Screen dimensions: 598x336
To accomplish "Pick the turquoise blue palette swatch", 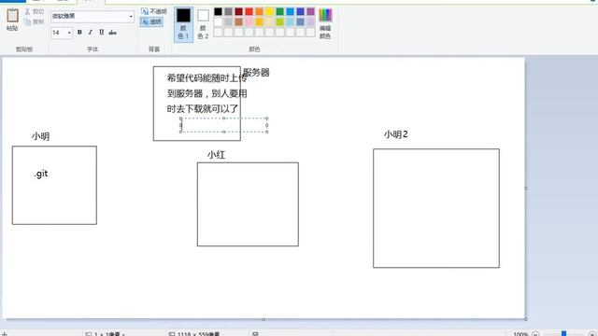I will pyautogui.click(x=291, y=12).
